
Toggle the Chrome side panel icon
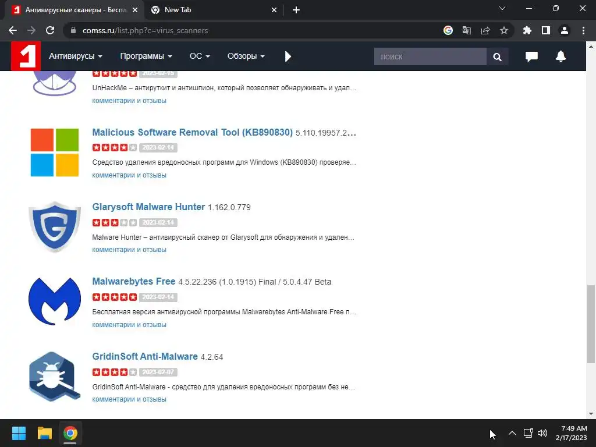546,30
